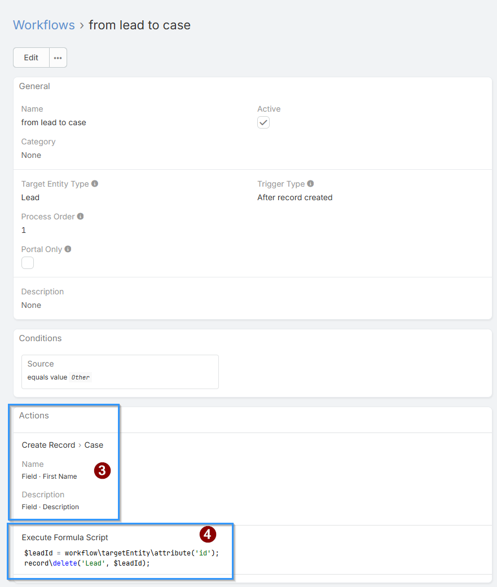Click the chevron between Create Record and Case
Image resolution: width=497 pixels, height=587 pixels.
(80, 445)
